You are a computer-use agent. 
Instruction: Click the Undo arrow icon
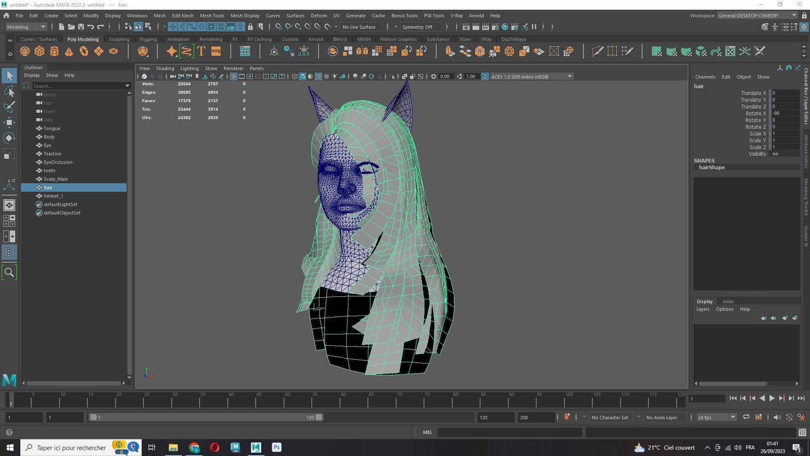[91, 27]
